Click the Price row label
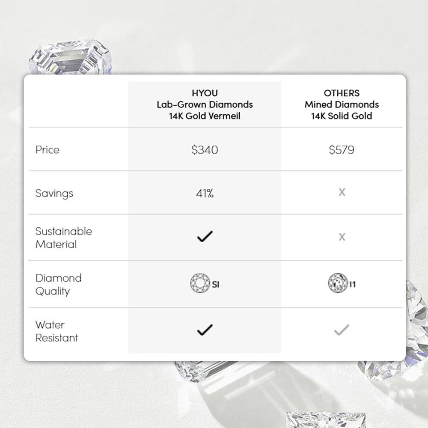 (x=48, y=150)
